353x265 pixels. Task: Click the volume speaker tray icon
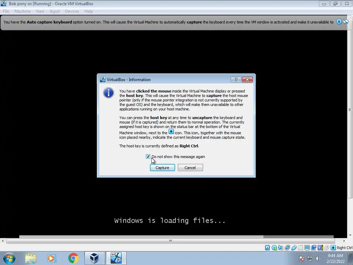pyautogui.click(x=318, y=258)
